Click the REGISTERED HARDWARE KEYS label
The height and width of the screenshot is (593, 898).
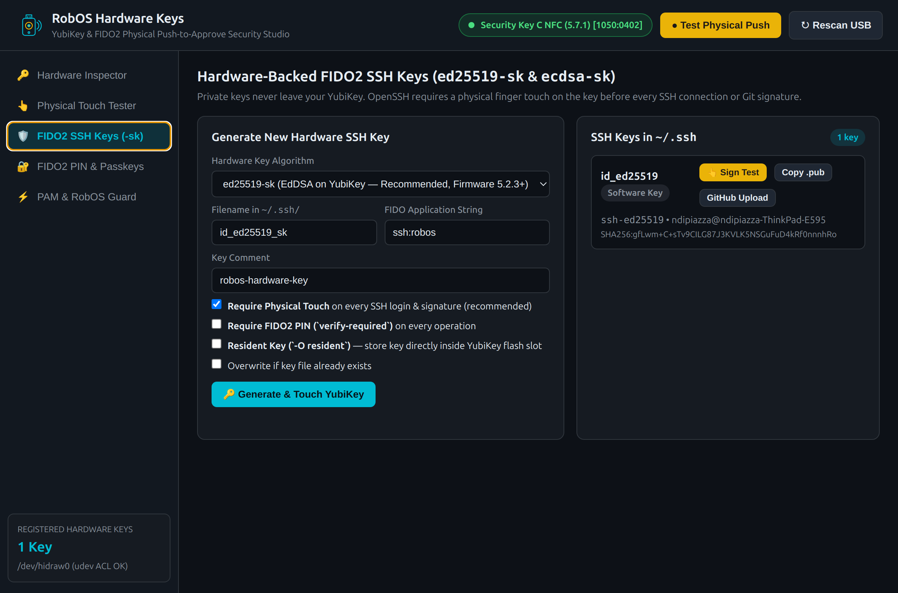(x=75, y=529)
